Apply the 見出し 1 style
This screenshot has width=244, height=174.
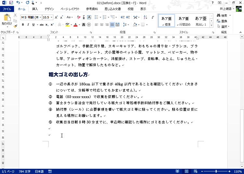tap(201, 21)
